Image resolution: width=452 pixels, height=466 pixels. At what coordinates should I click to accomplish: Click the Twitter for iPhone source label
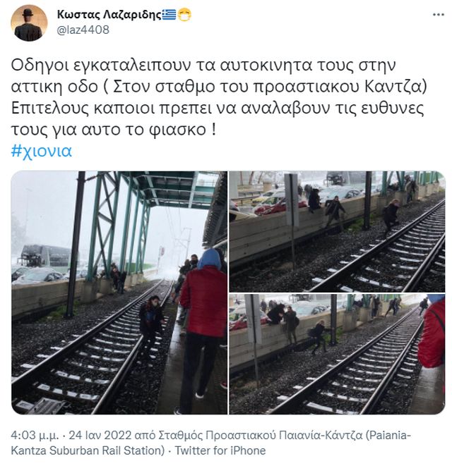coord(220,451)
